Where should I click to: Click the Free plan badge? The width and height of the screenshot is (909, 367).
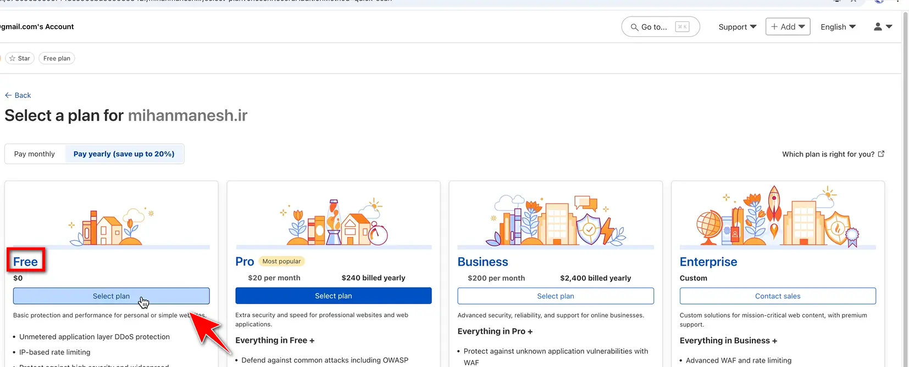[57, 58]
